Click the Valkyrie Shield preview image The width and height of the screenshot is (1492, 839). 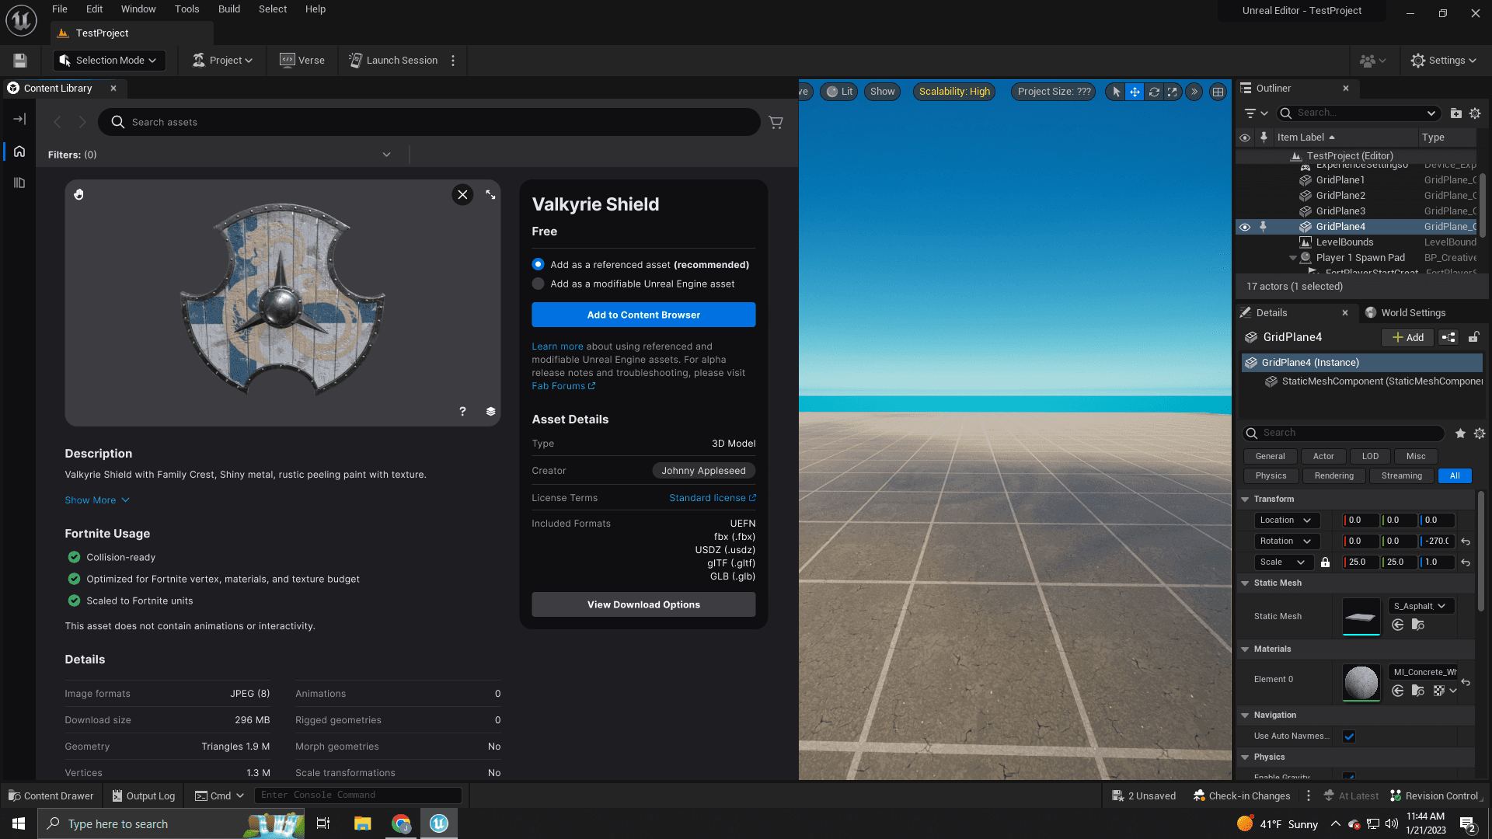click(283, 303)
